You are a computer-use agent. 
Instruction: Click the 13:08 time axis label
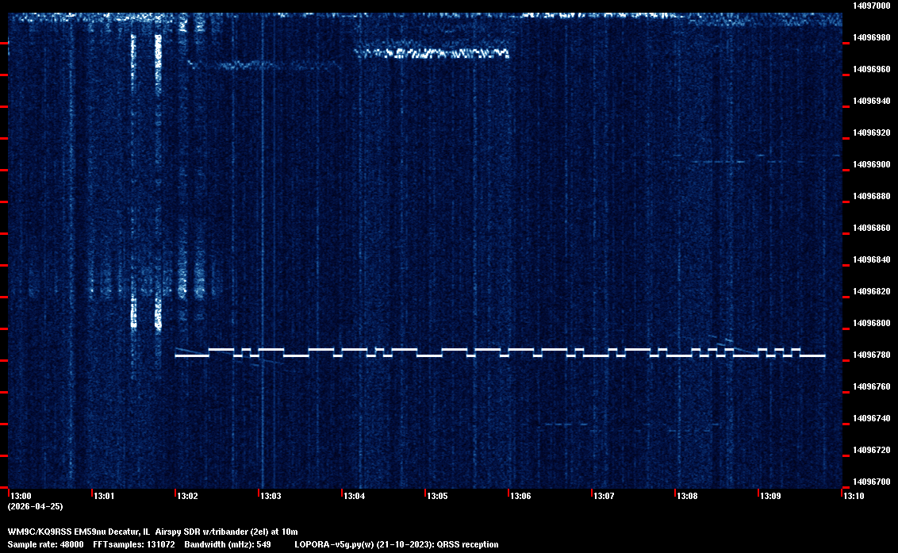[x=688, y=496]
